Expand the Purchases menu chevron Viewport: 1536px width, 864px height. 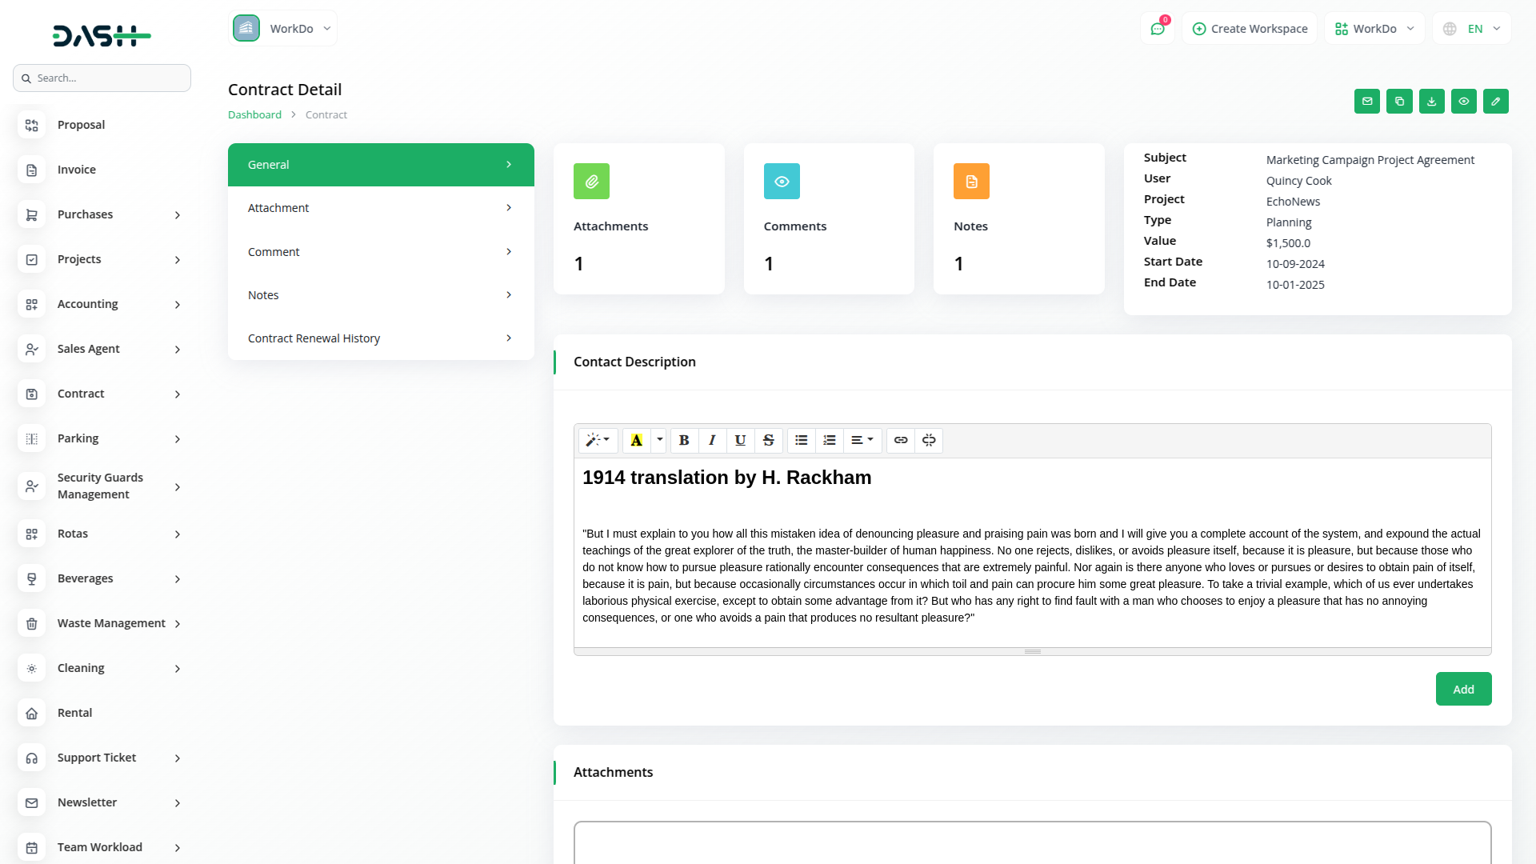point(178,215)
